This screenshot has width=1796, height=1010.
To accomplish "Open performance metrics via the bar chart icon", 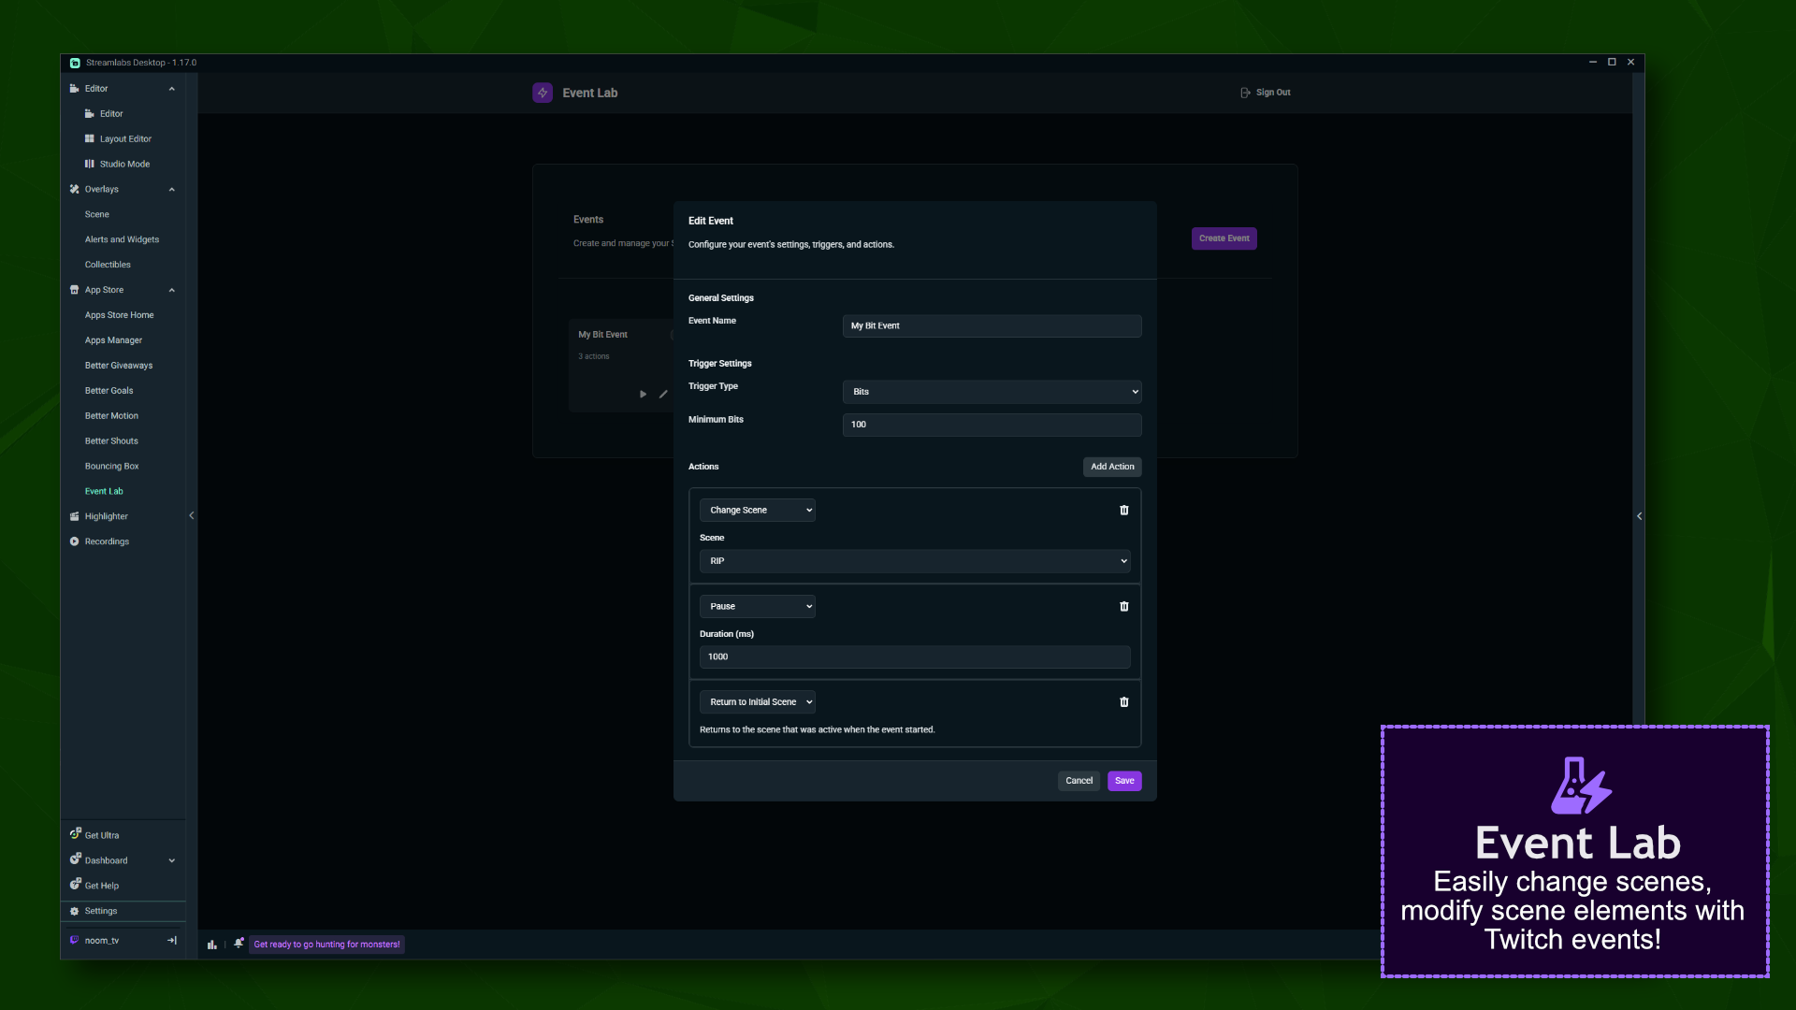I will 211,944.
